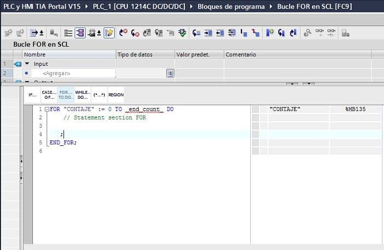Screen dimensions: 384x250
Task: Open the data type dropdown in Agregar row
Action: [x=170, y=73]
